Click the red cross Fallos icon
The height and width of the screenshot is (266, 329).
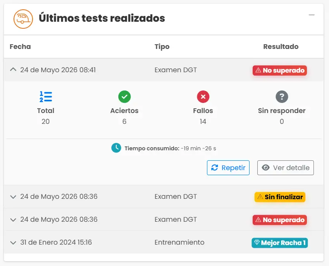[x=203, y=97]
